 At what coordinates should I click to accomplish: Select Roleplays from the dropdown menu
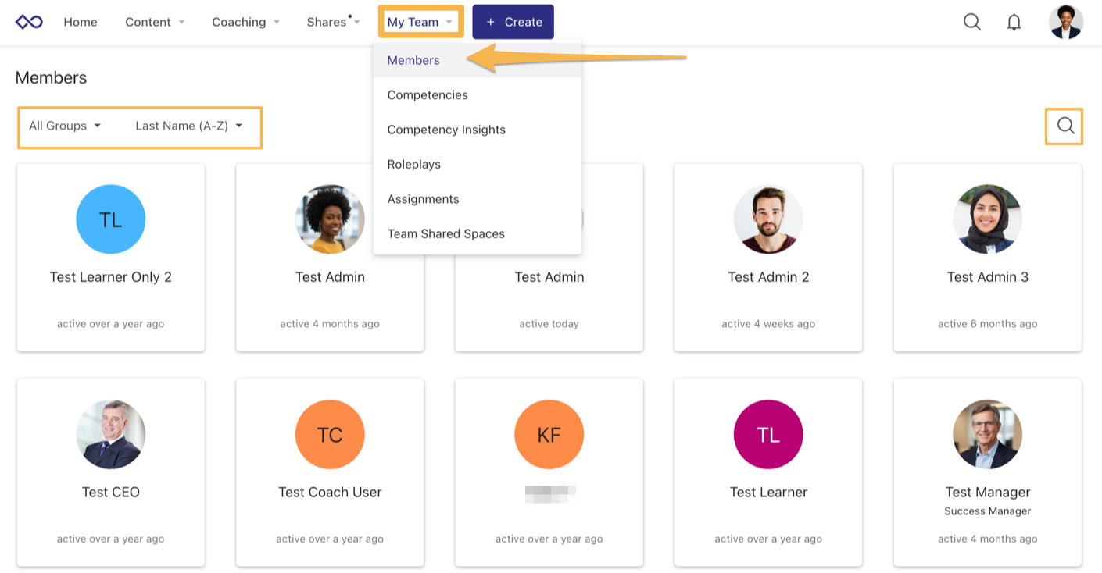pos(414,165)
